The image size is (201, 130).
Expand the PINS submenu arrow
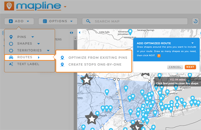coord(33,37)
